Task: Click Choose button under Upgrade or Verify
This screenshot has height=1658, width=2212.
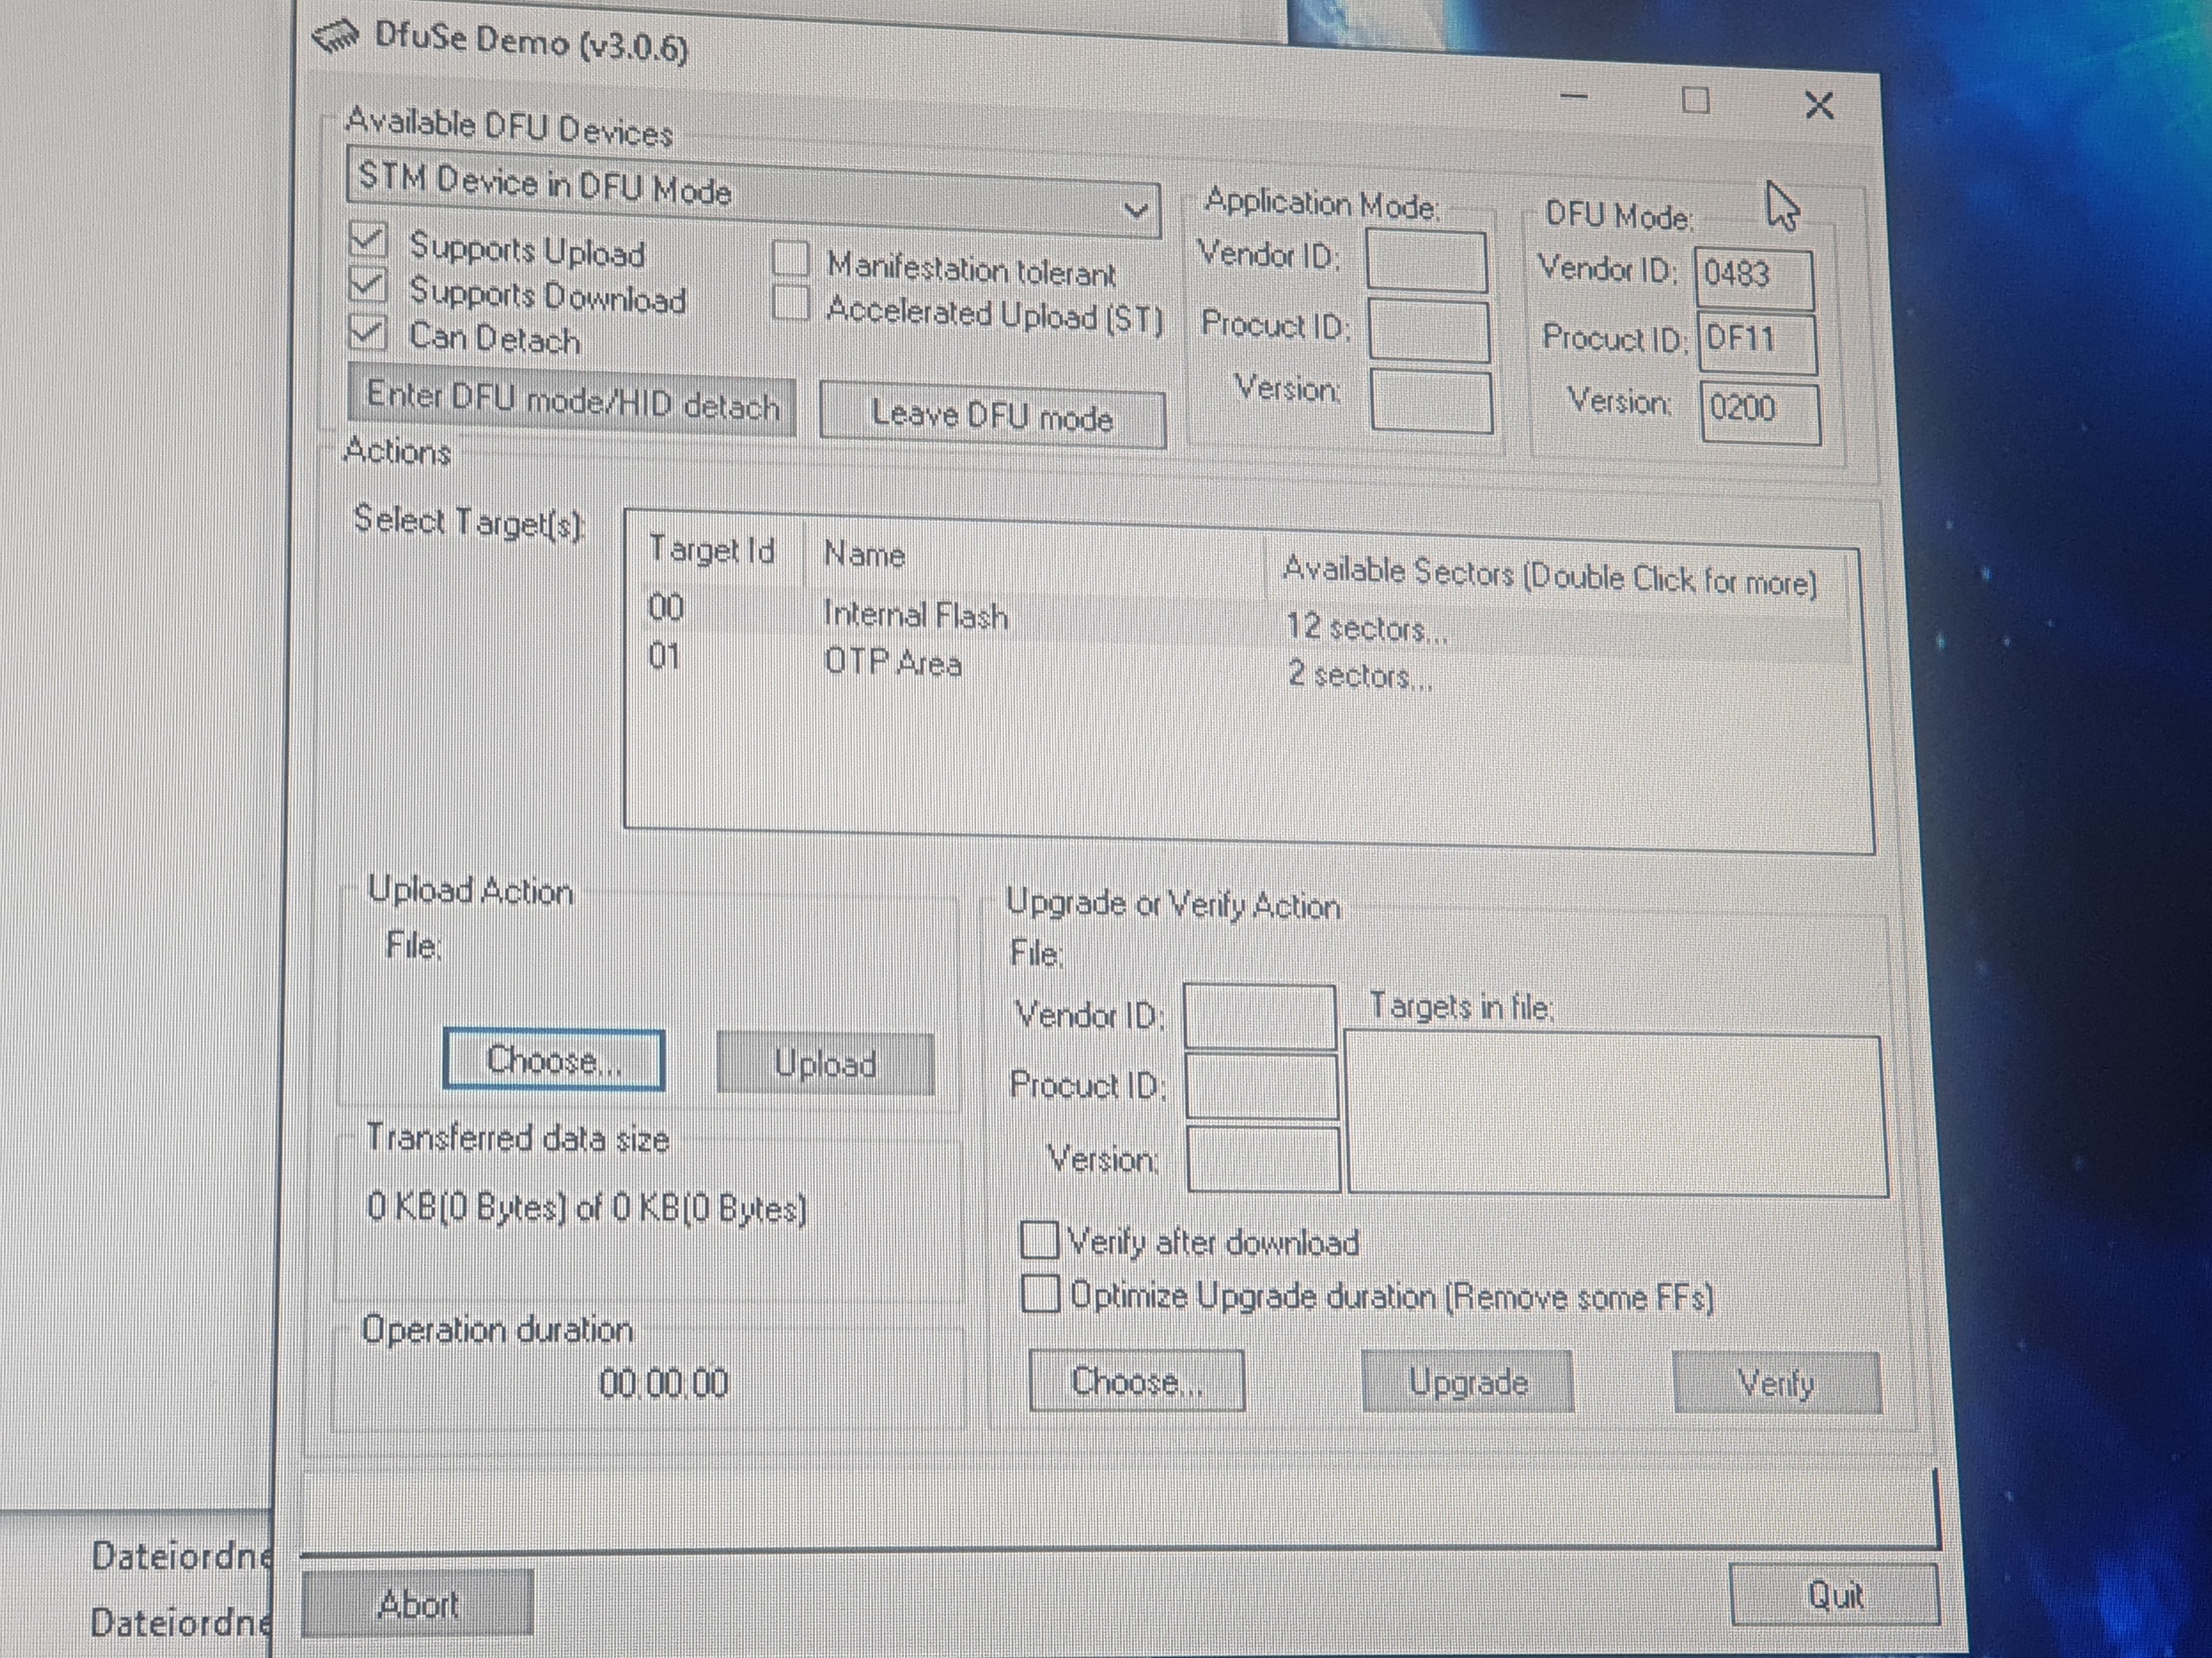Action: (x=1137, y=1381)
